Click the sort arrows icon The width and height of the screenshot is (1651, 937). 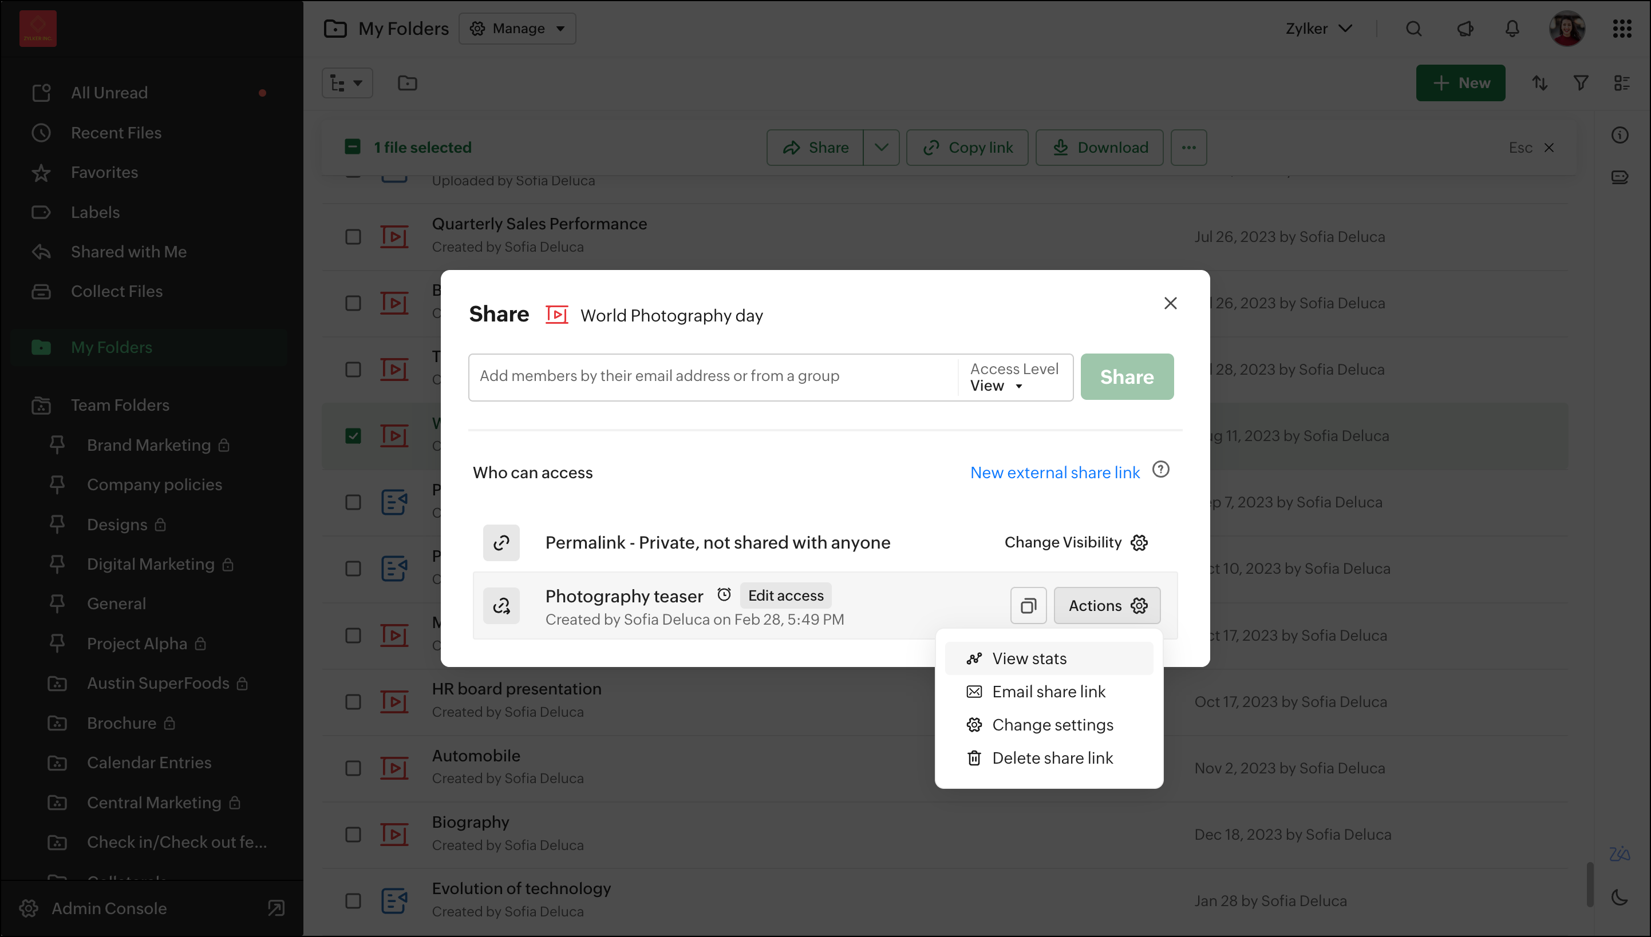1539,83
